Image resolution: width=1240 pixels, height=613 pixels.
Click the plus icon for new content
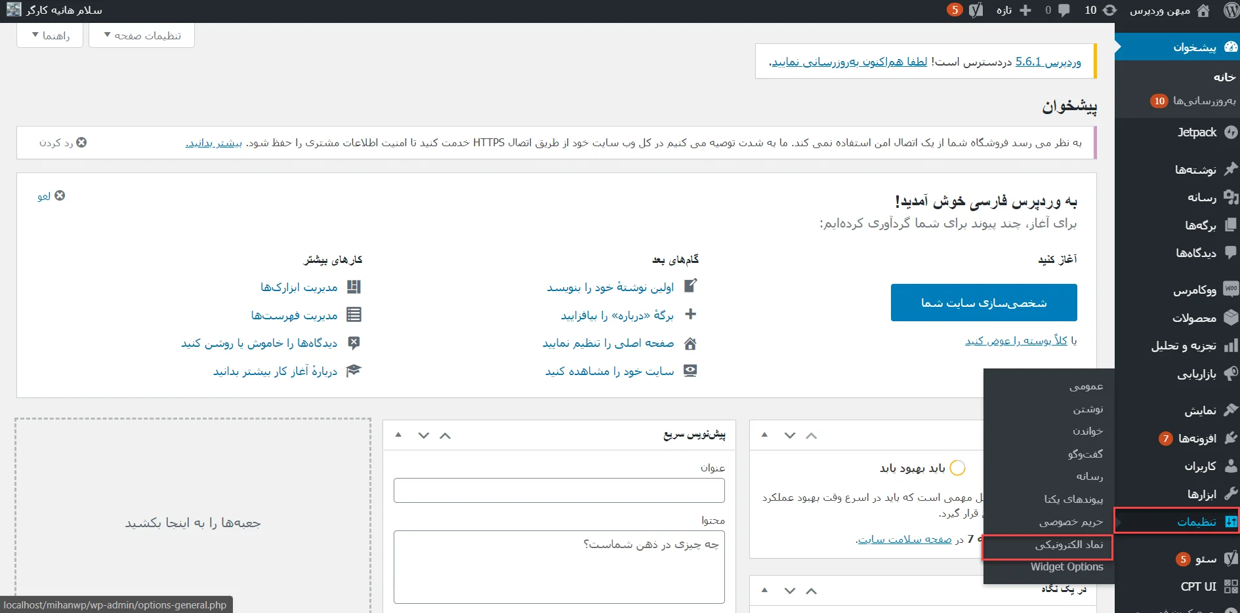[x=1025, y=10]
